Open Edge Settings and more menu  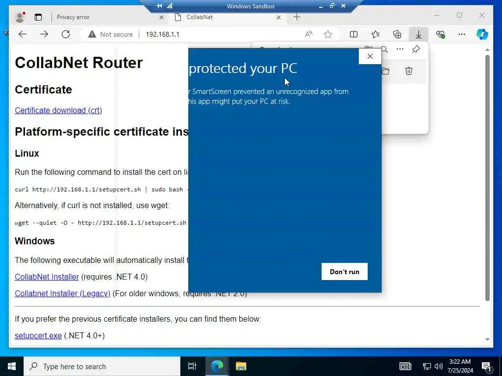tap(462, 34)
